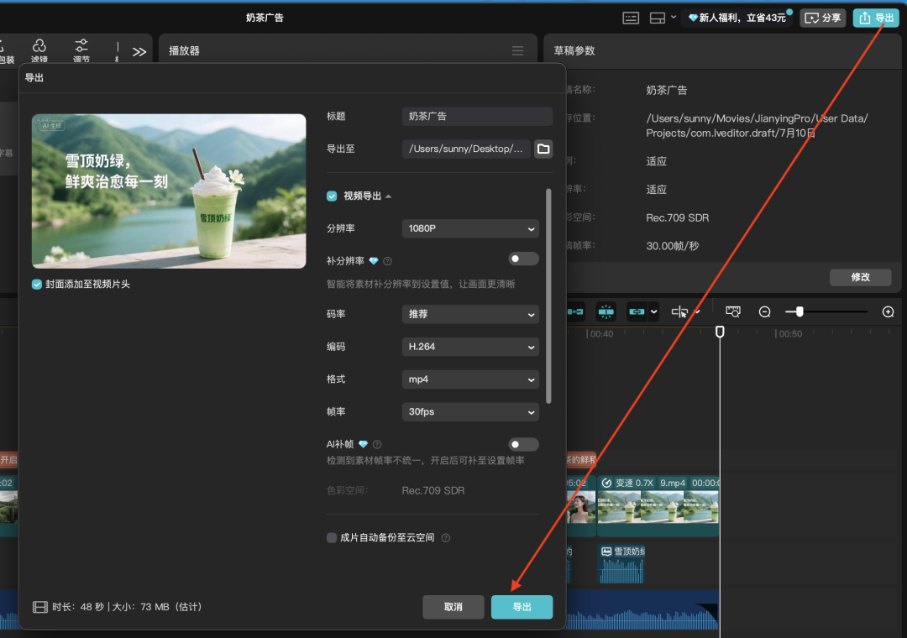
Task: Click the timeline zoom slider handle
Action: coord(800,311)
